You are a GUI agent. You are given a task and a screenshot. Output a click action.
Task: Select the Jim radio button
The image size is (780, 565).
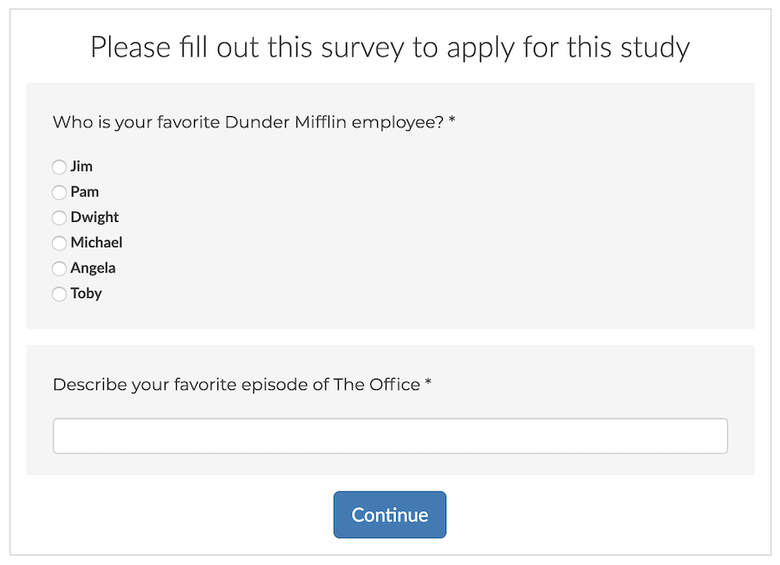point(59,166)
